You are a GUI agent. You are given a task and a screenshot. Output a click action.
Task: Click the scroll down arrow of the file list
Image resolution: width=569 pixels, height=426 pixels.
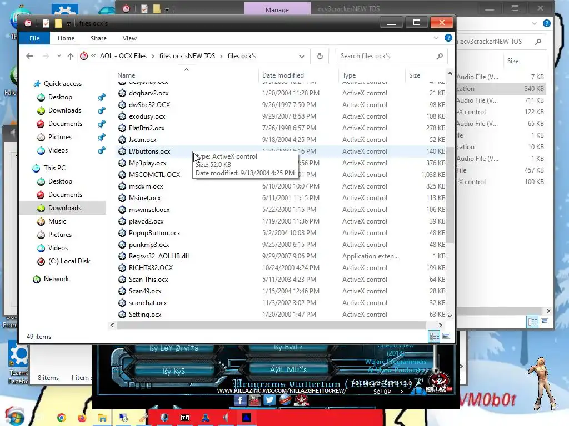point(450,316)
